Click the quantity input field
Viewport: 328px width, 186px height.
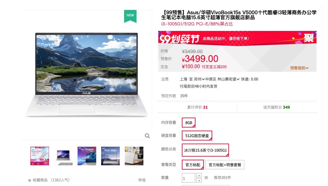[x=188, y=178]
